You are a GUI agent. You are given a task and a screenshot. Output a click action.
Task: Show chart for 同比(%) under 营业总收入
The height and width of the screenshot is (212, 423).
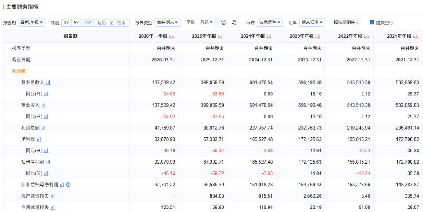tap(46, 94)
